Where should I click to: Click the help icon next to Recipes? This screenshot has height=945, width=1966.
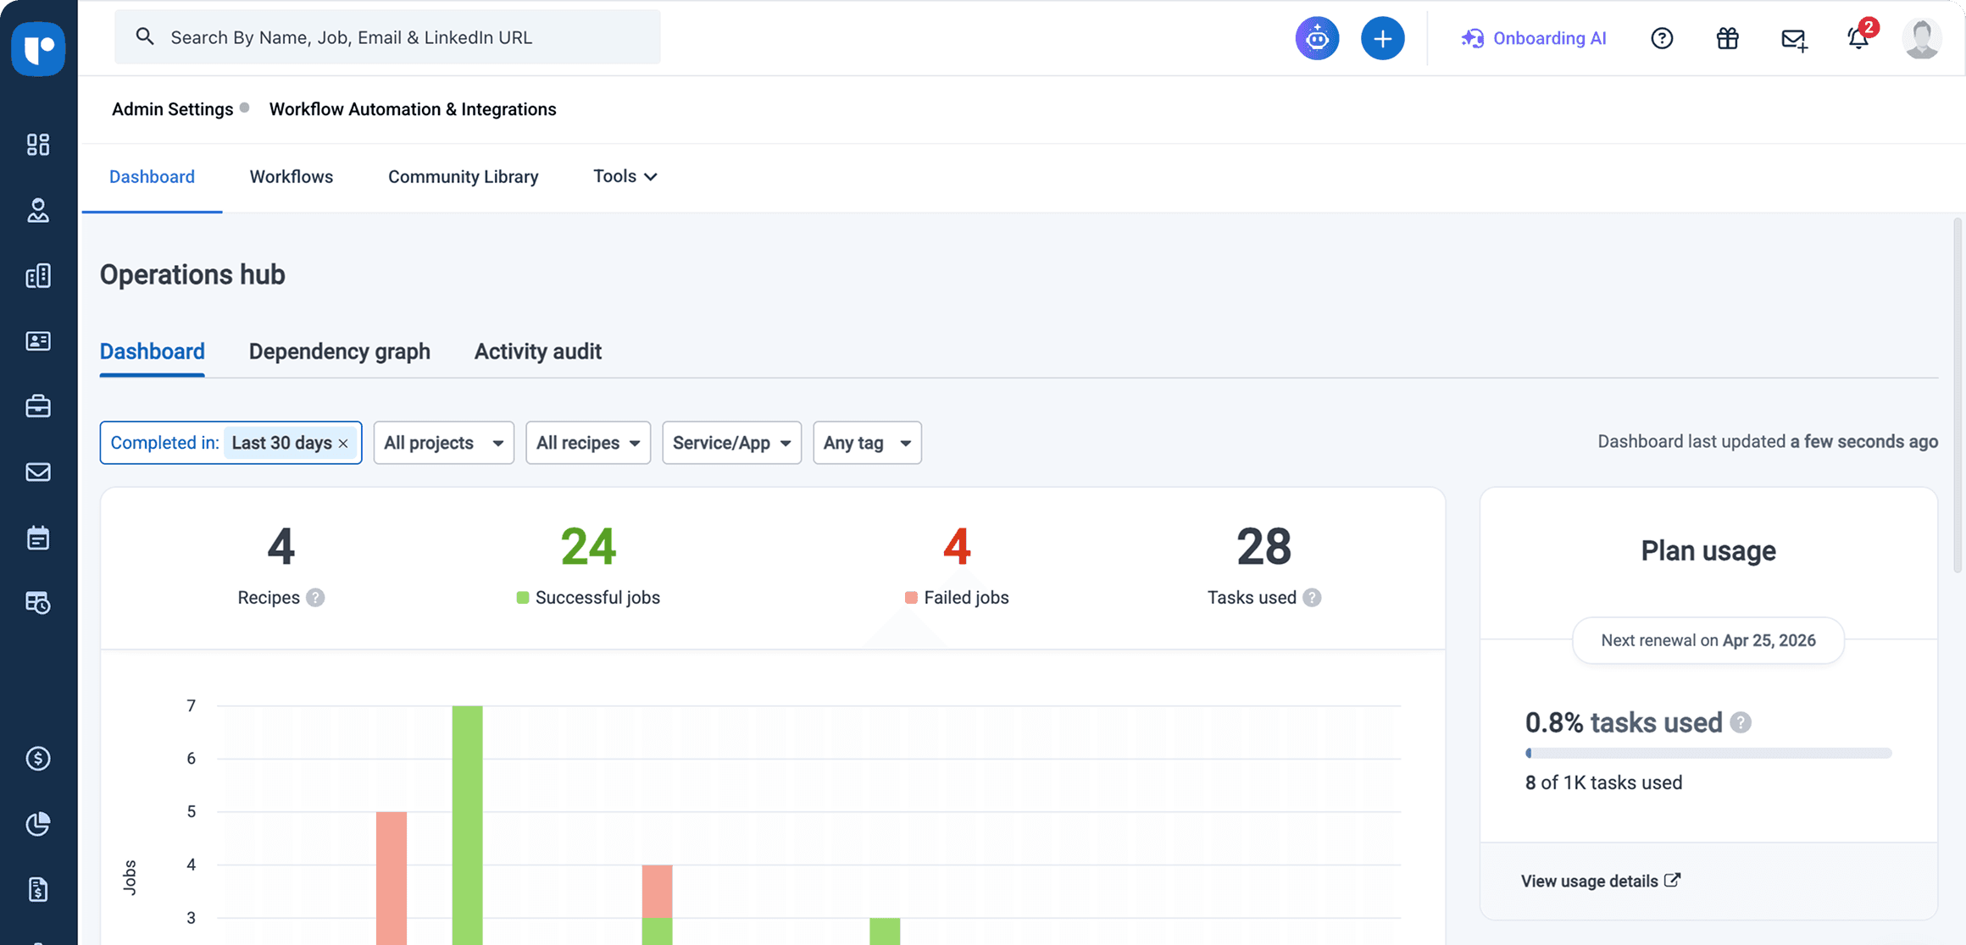tap(315, 598)
